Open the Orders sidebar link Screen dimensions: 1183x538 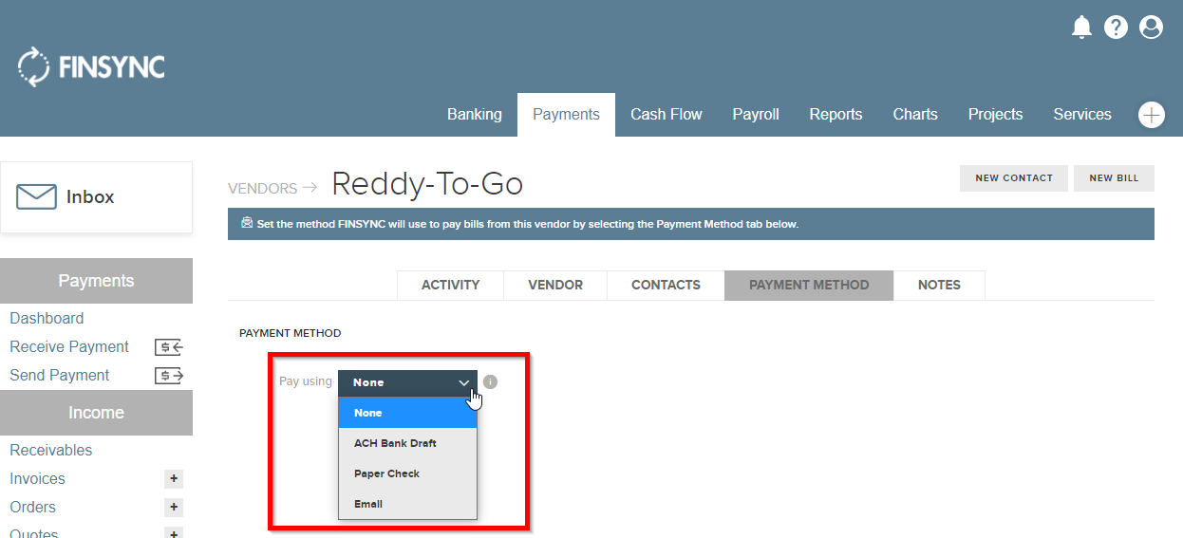point(32,508)
